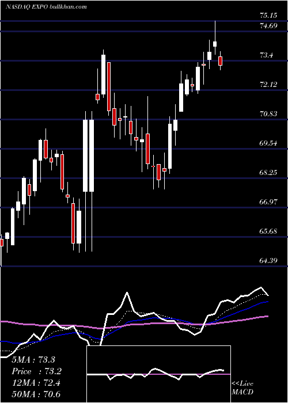Click the <<Live MACD label
Screen dimensions: 288x403
pos(242,387)
